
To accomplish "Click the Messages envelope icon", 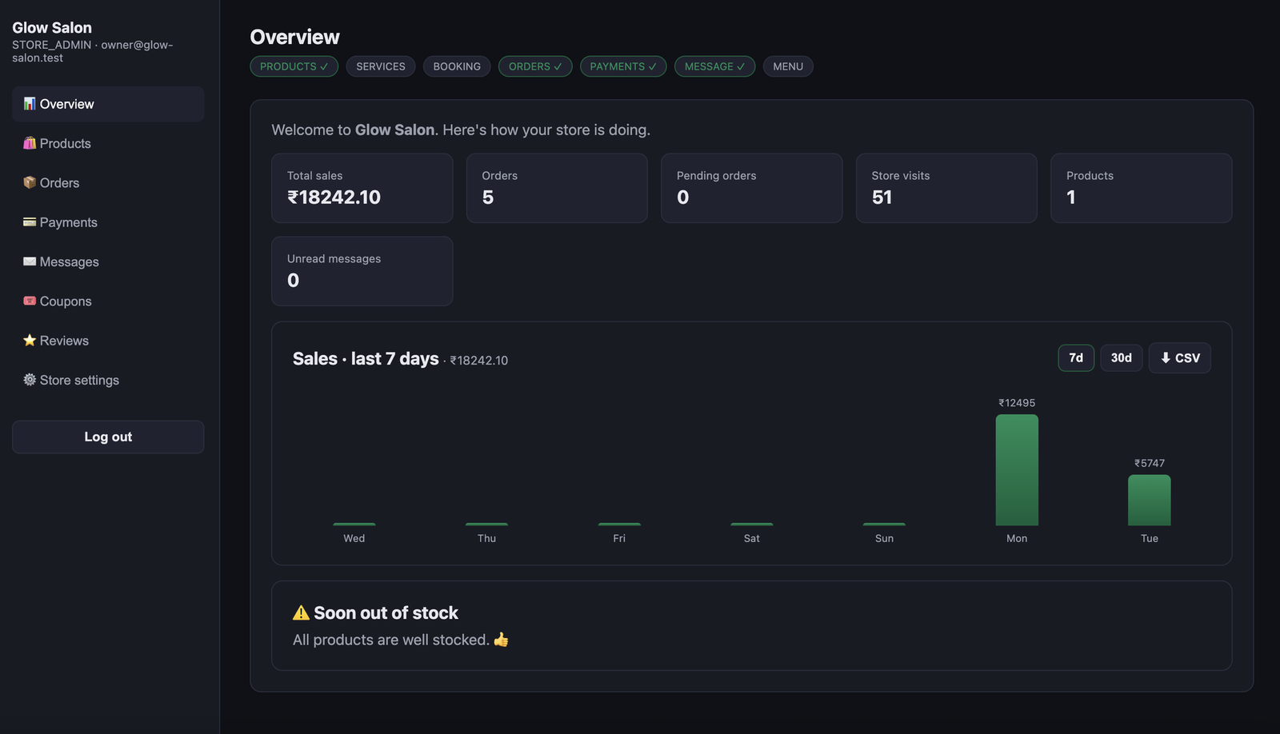I will (30, 261).
